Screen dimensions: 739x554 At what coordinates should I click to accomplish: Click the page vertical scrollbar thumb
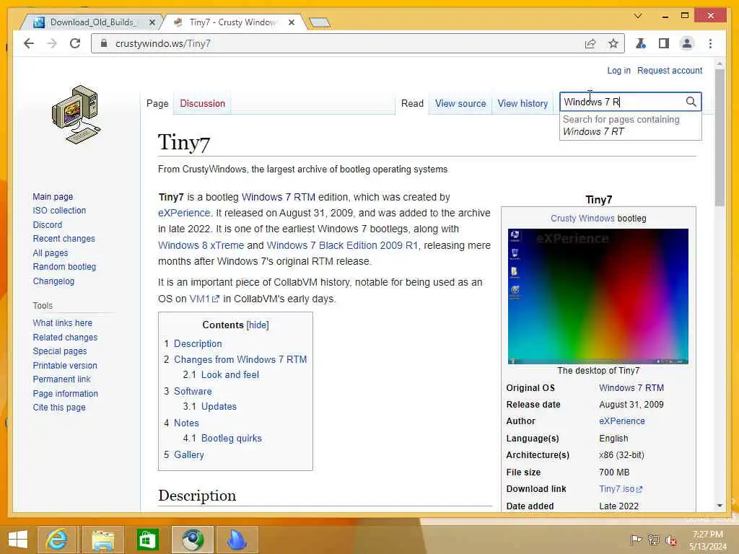[720, 136]
